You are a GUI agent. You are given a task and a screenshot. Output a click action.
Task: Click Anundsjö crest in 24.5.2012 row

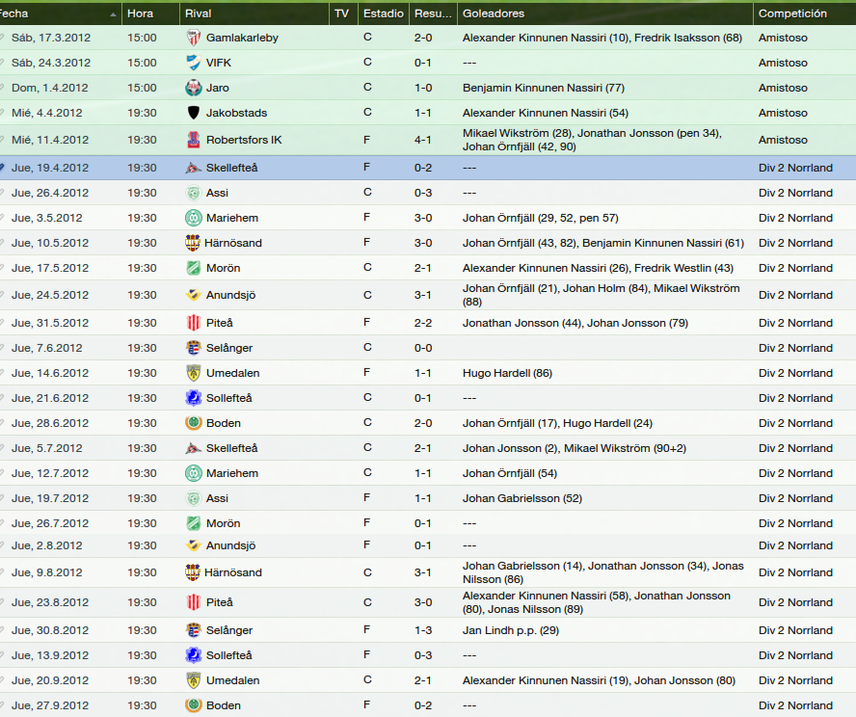193,295
